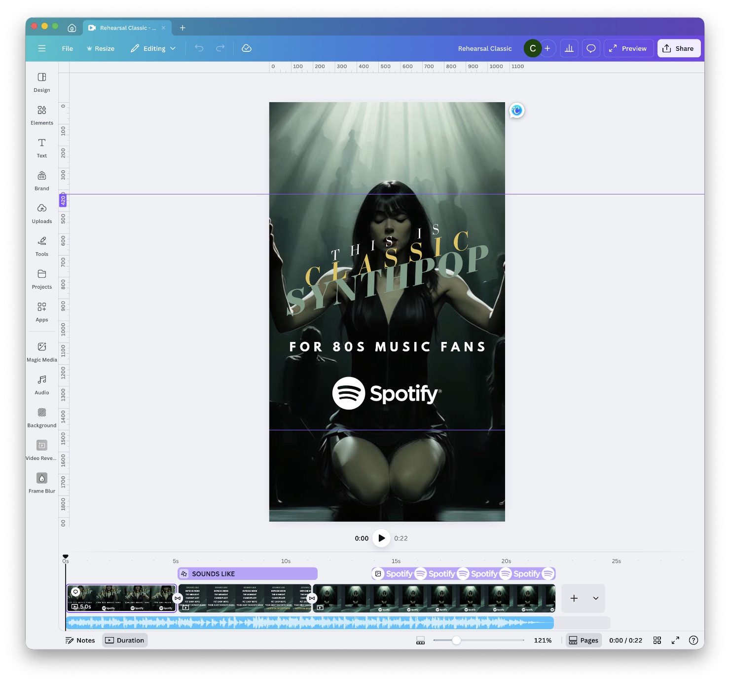730x683 pixels.
Task: Click the timeline zoom slider
Action: pyautogui.click(x=456, y=640)
